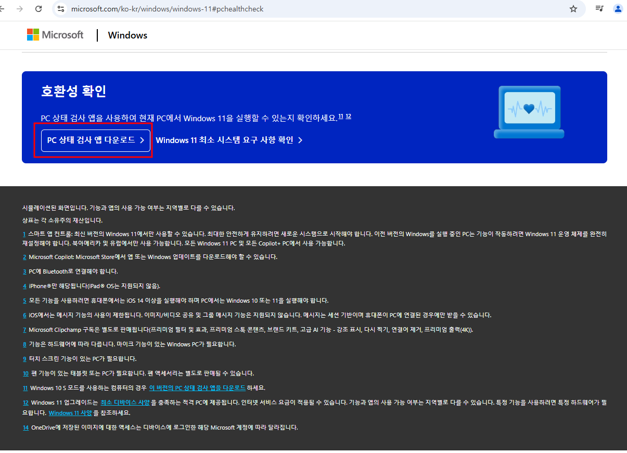Open the Windows link in the header
The width and height of the screenshot is (627, 453).
tap(127, 35)
